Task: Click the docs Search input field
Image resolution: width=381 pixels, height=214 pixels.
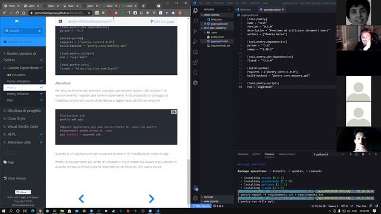Action: click(23, 31)
